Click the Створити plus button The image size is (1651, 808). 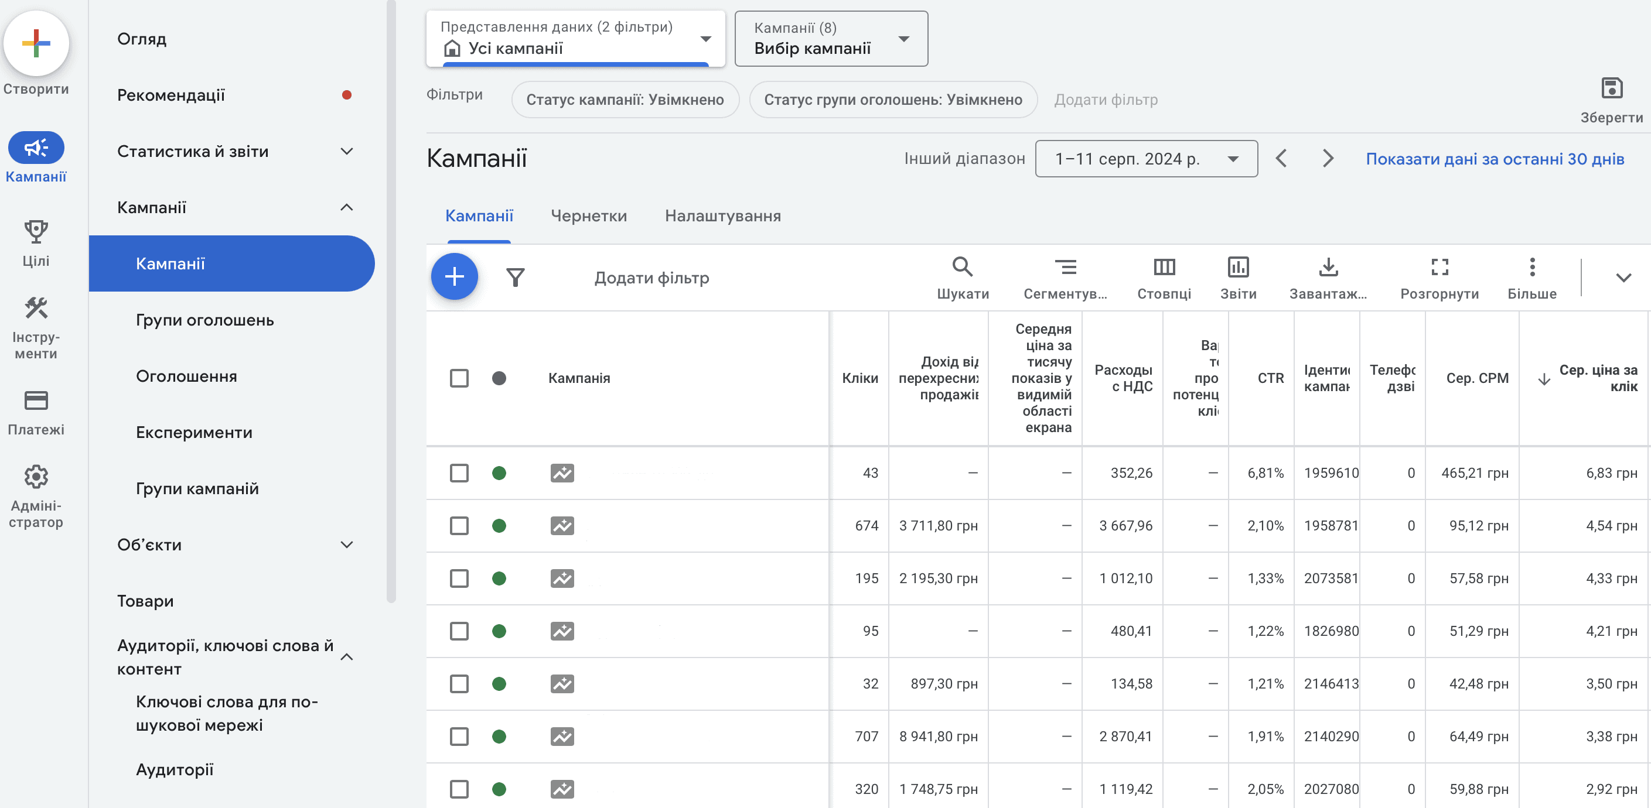36,43
